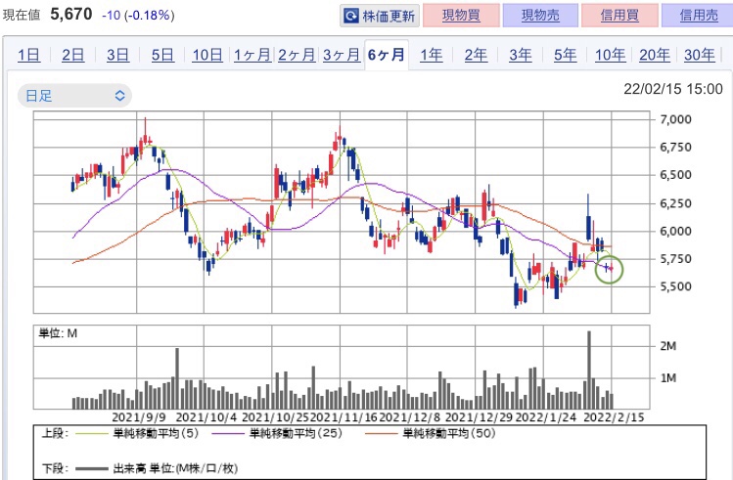The width and height of the screenshot is (733, 480).
Task: Select the active 6ヶ月 range tab
Action: coord(387,55)
